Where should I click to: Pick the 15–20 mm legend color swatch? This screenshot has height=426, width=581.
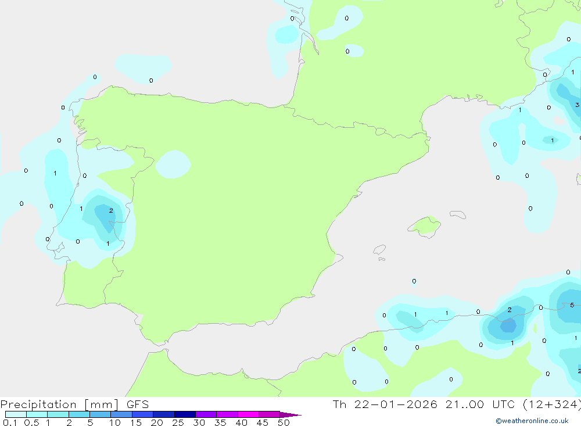pos(143,414)
